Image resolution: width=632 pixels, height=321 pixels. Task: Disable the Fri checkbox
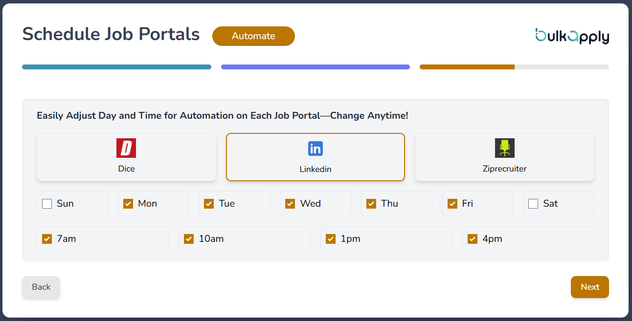[x=452, y=204]
